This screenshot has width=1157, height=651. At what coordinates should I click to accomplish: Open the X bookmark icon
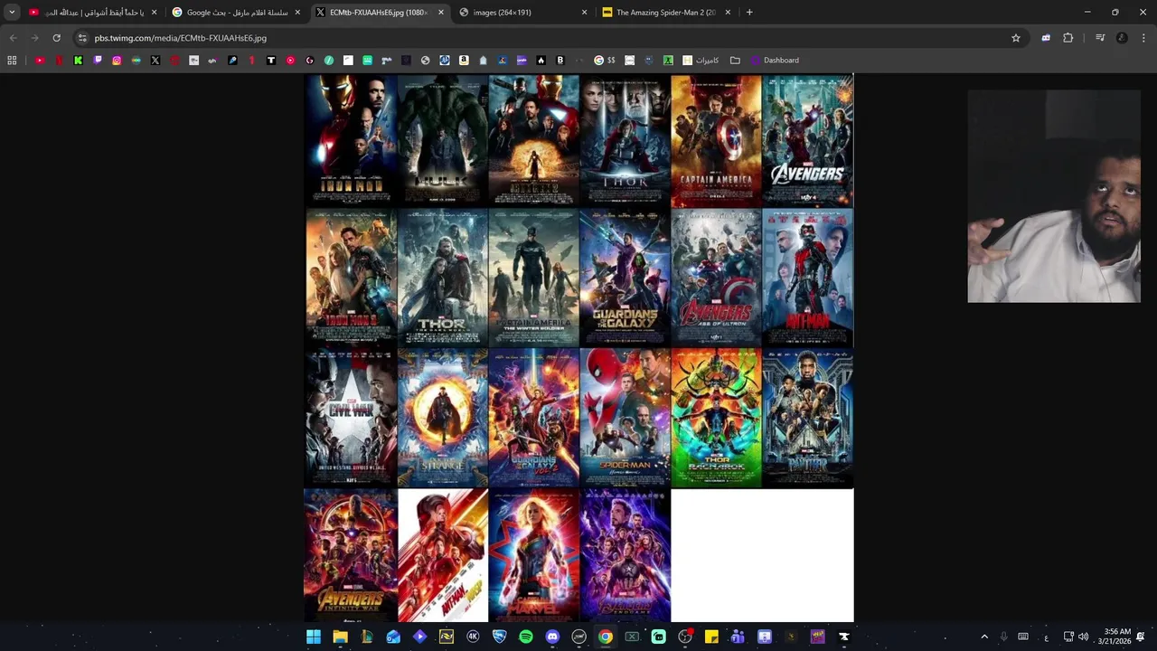coord(155,61)
